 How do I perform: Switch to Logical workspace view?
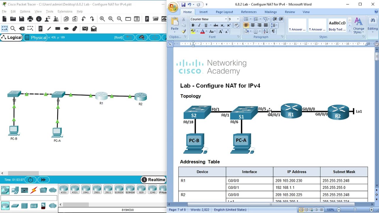pyautogui.click(x=12, y=38)
